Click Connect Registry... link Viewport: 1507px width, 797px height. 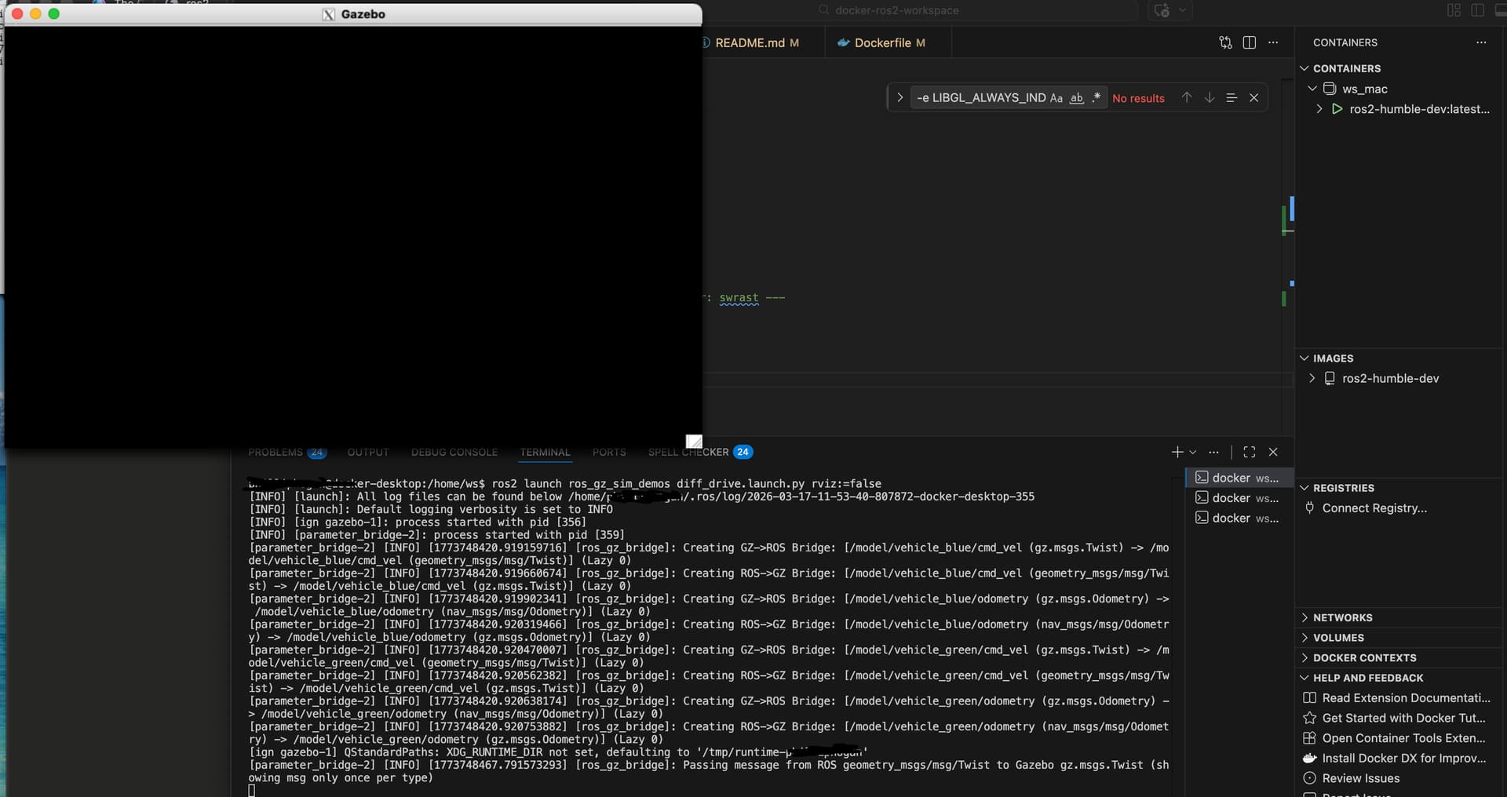pos(1374,508)
